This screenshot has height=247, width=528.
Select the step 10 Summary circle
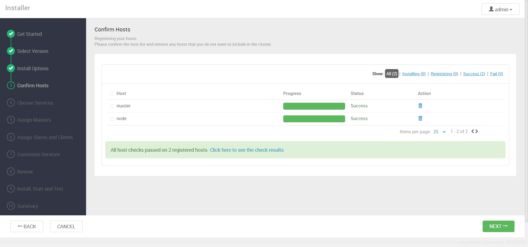pyautogui.click(x=11, y=206)
